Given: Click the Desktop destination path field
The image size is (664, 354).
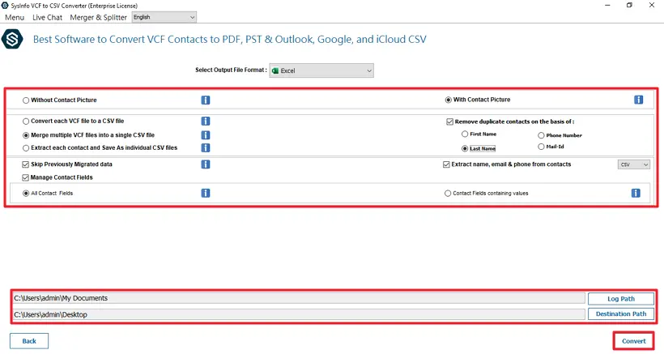Looking at the screenshot, I should pyautogui.click(x=299, y=314).
